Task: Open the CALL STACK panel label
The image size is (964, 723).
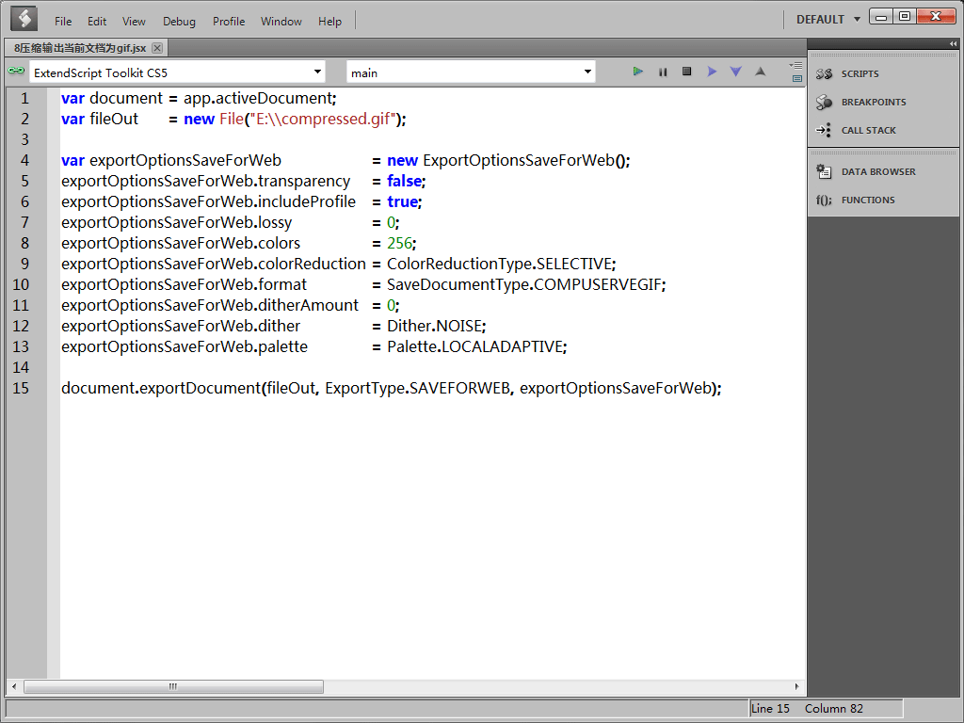Action: (x=868, y=130)
